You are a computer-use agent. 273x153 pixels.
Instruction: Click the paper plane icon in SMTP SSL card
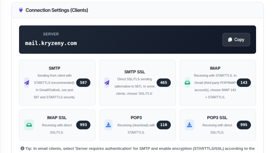click(107, 83)
